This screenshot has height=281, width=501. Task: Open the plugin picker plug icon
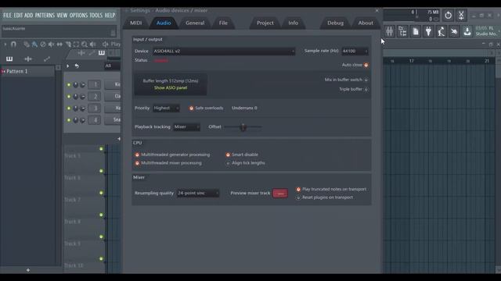coord(428,31)
